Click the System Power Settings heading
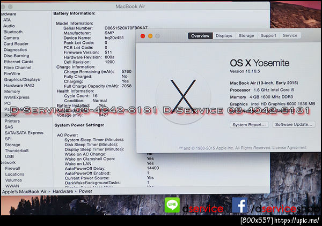Image resolution: width=322 pixels, height=226 pixels. (x=79, y=125)
